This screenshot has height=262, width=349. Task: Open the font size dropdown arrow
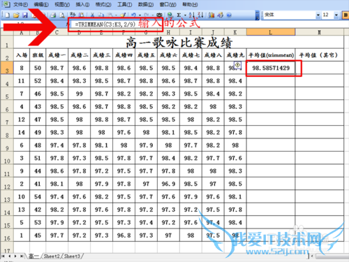point(336,15)
